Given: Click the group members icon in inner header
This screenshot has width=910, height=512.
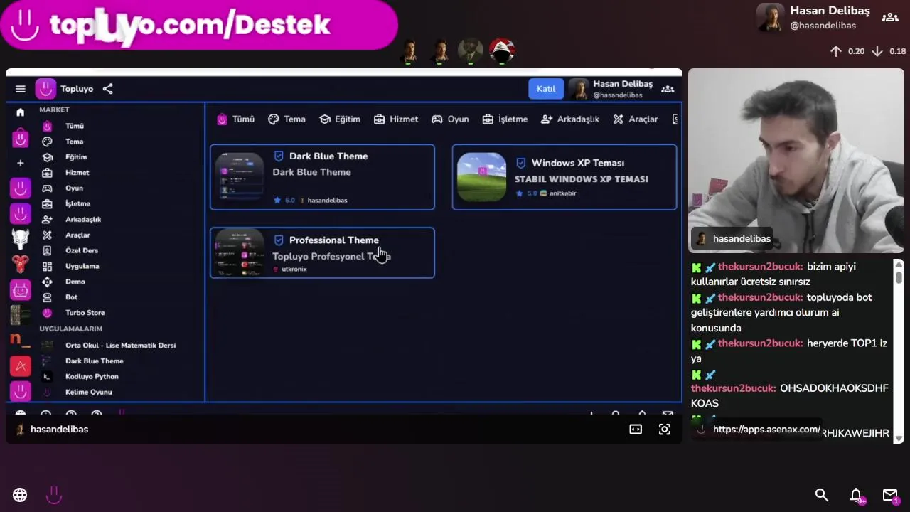Looking at the screenshot, I should point(668,89).
